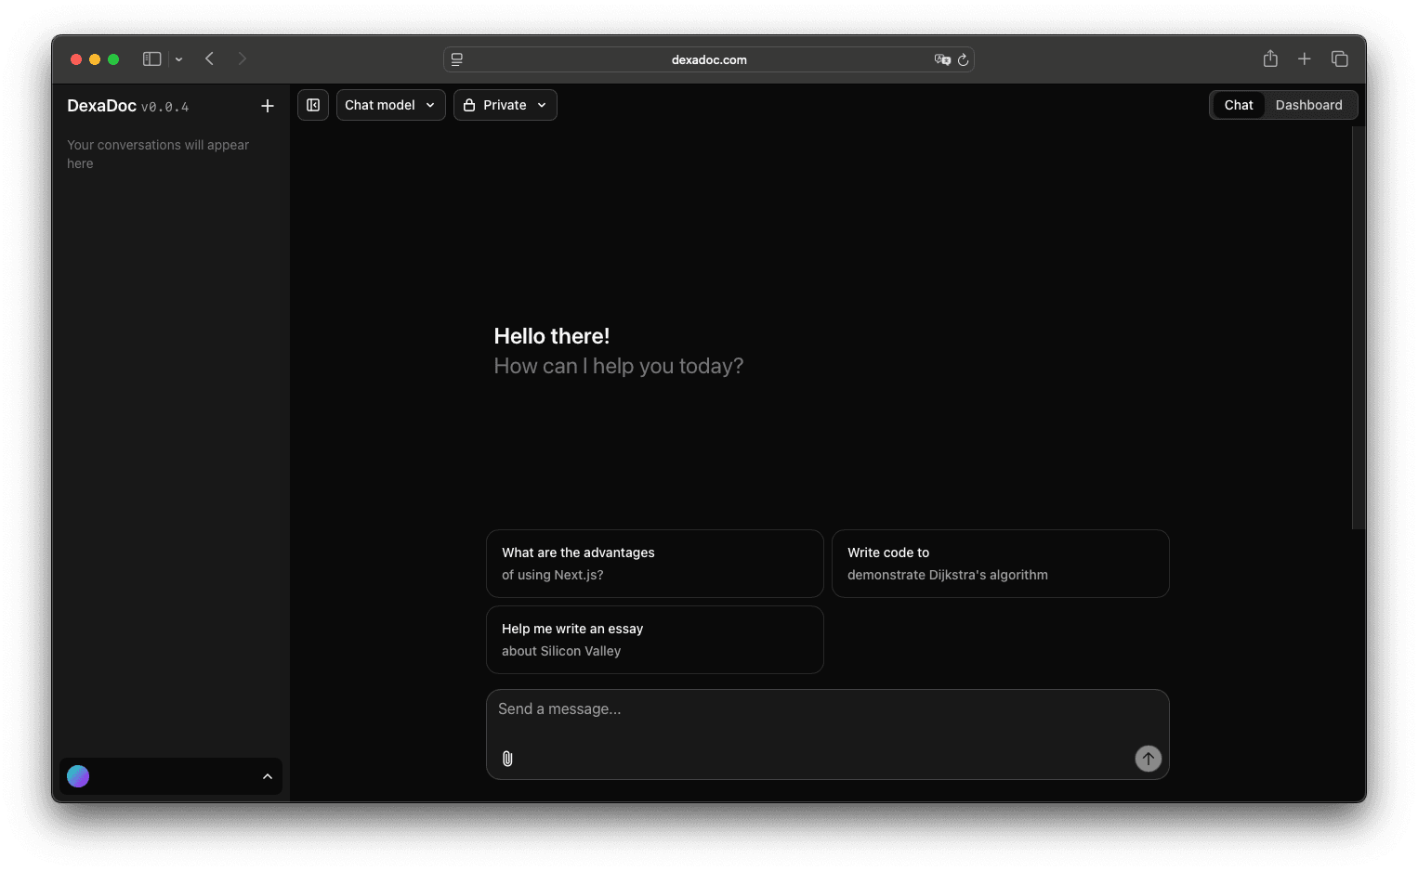This screenshot has height=871, width=1418.
Task: Toggle the Safari sidebar
Action: [x=152, y=59]
